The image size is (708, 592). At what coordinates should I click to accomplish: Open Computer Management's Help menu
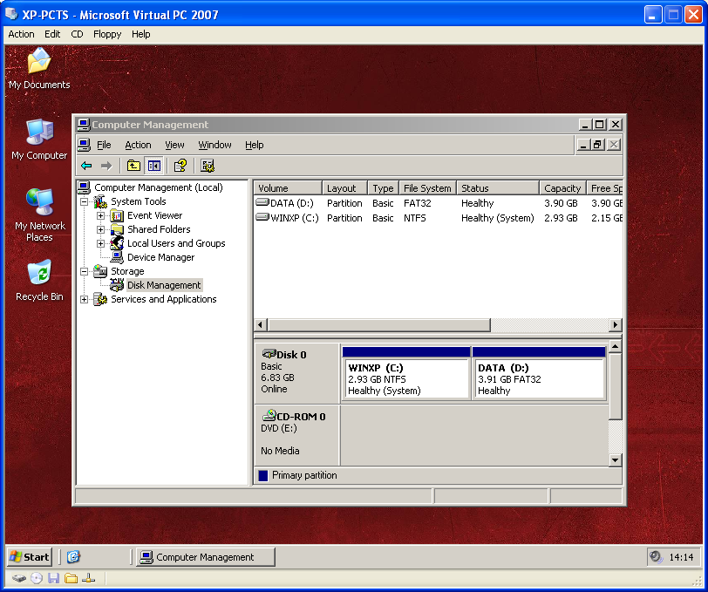pyautogui.click(x=255, y=145)
